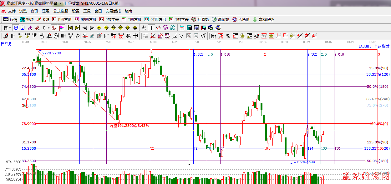Click the 赢家服务 button
Screen dimensions: 391x184
[x=263, y=19]
